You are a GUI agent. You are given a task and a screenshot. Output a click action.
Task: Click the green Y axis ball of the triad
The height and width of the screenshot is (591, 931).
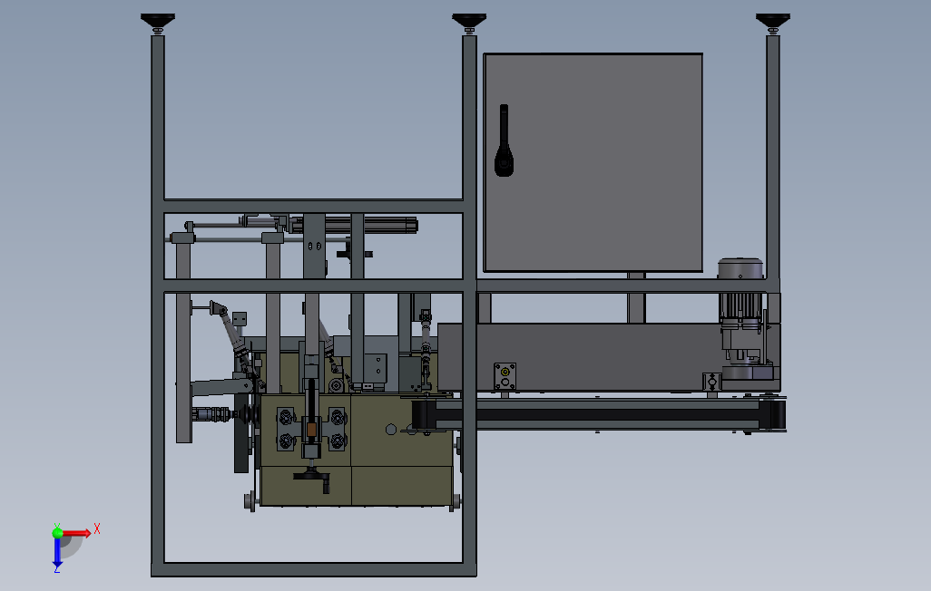pyautogui.click(x=57, y=533)
